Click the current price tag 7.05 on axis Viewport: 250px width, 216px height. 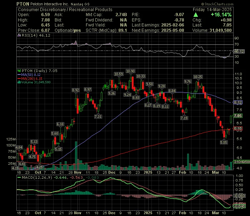point(238,116)
